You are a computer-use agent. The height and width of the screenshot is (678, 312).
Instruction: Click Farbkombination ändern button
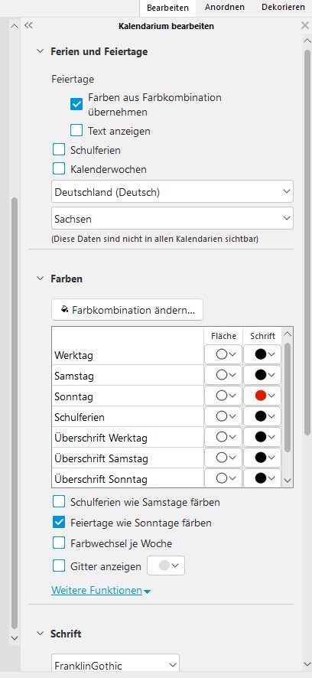point(127,310)
